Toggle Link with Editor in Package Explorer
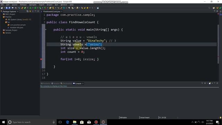Image resolution: width=222 pixels, height=125 pixels. point(30,11)
